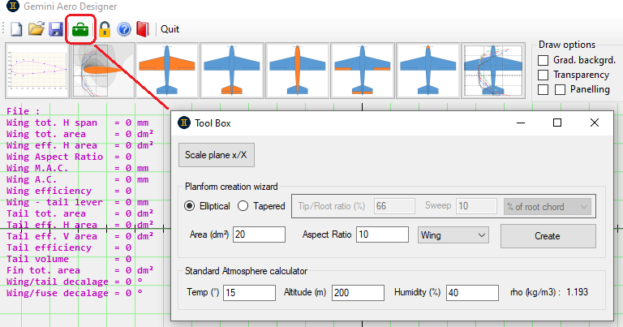
Task: Select the plane view with orange nose tip
Action: point(428,71)
